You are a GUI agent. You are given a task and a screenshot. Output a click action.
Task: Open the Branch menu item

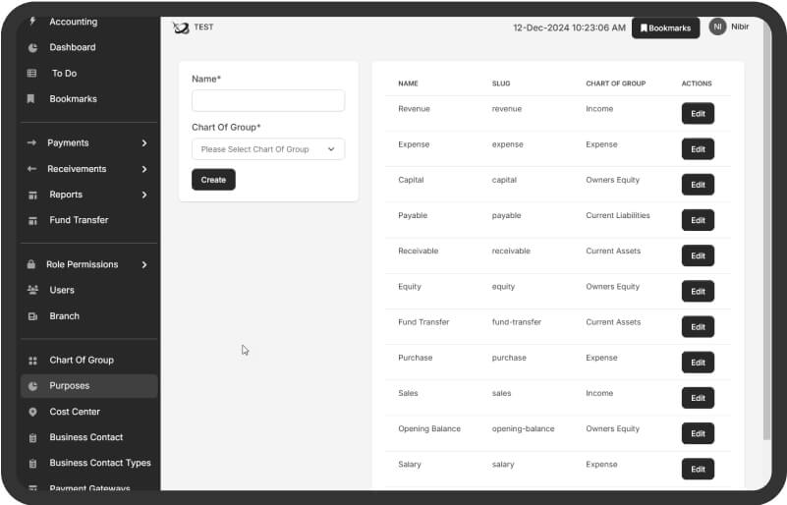(x=64, y=316)
